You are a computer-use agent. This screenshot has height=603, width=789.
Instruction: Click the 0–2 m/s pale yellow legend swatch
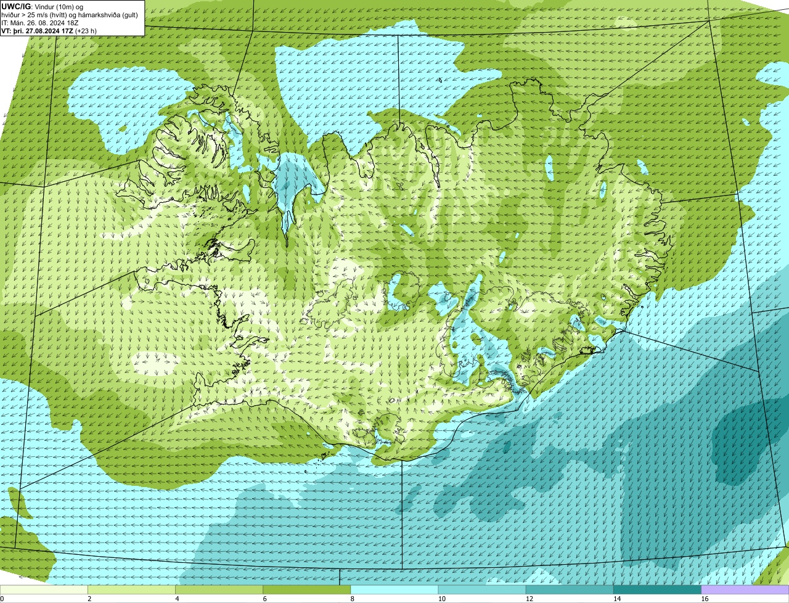pos(44,589)
